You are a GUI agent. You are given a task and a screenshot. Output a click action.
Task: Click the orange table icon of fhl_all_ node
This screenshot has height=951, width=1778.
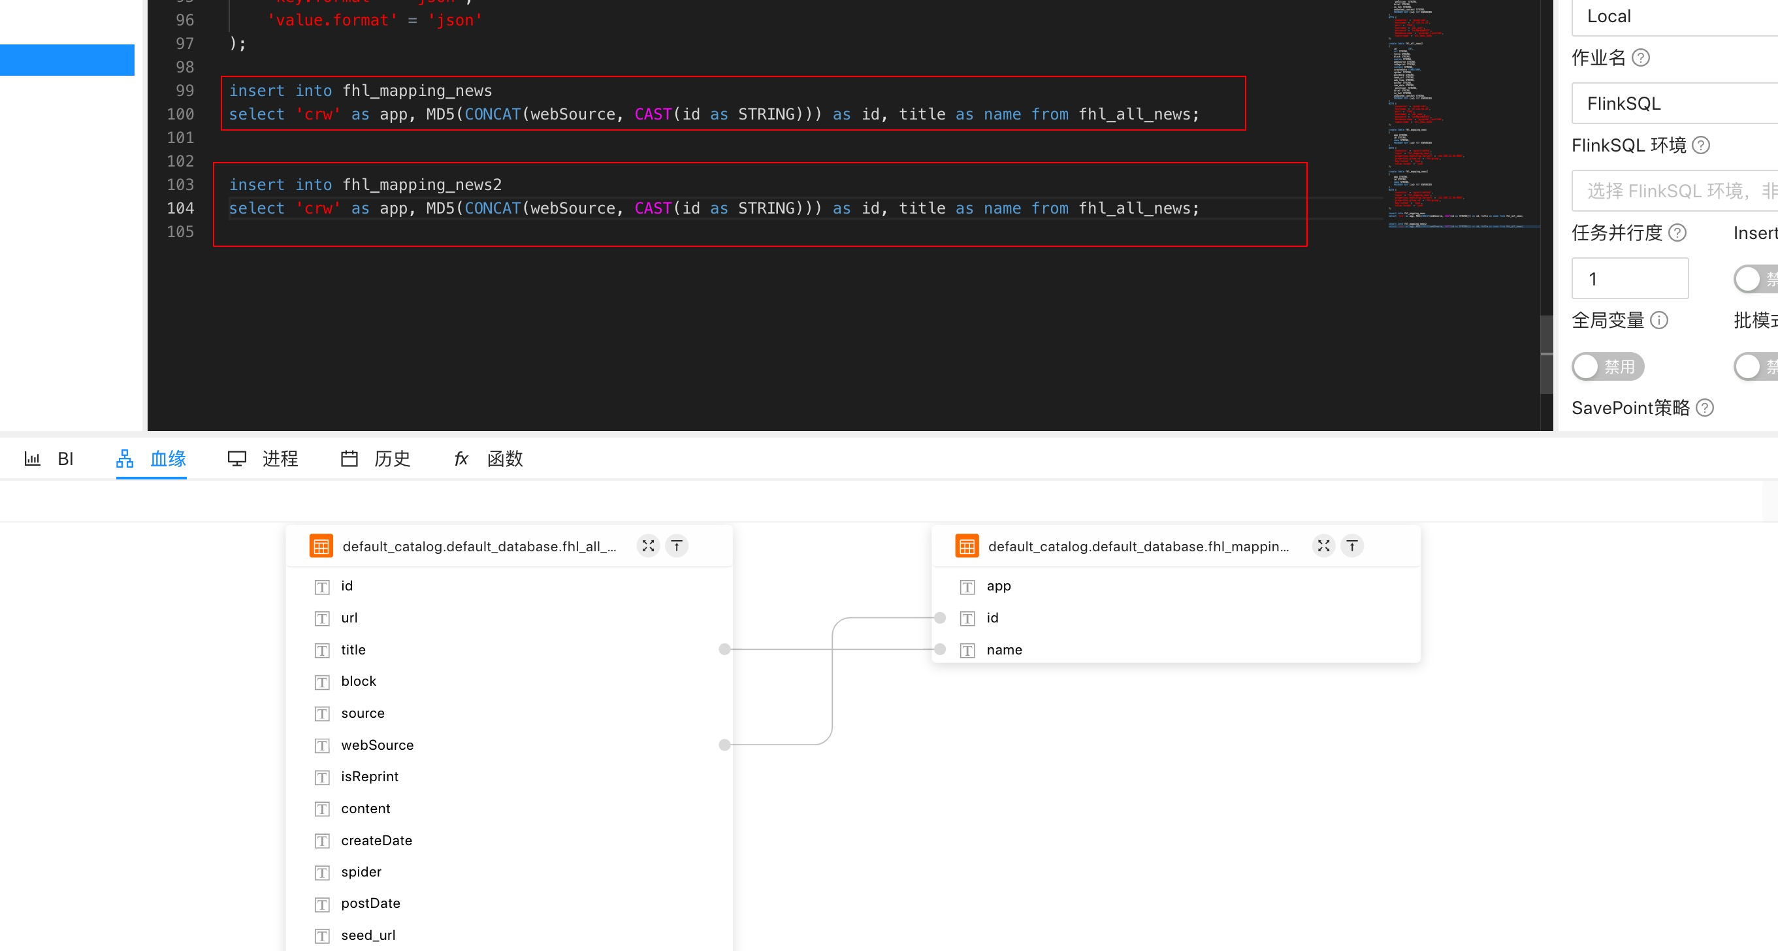pos(321,546)
